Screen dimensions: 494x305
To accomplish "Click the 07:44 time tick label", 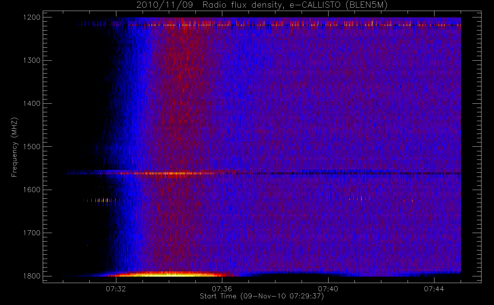I will pyautogui.click(x=434, y=289).
